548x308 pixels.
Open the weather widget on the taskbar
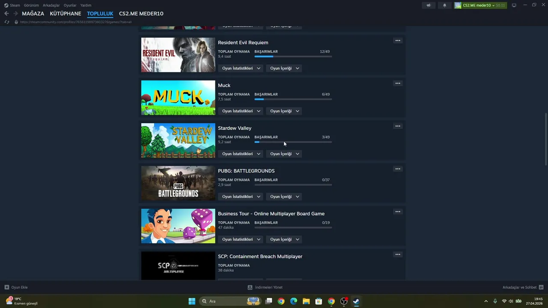pos(22,301)
